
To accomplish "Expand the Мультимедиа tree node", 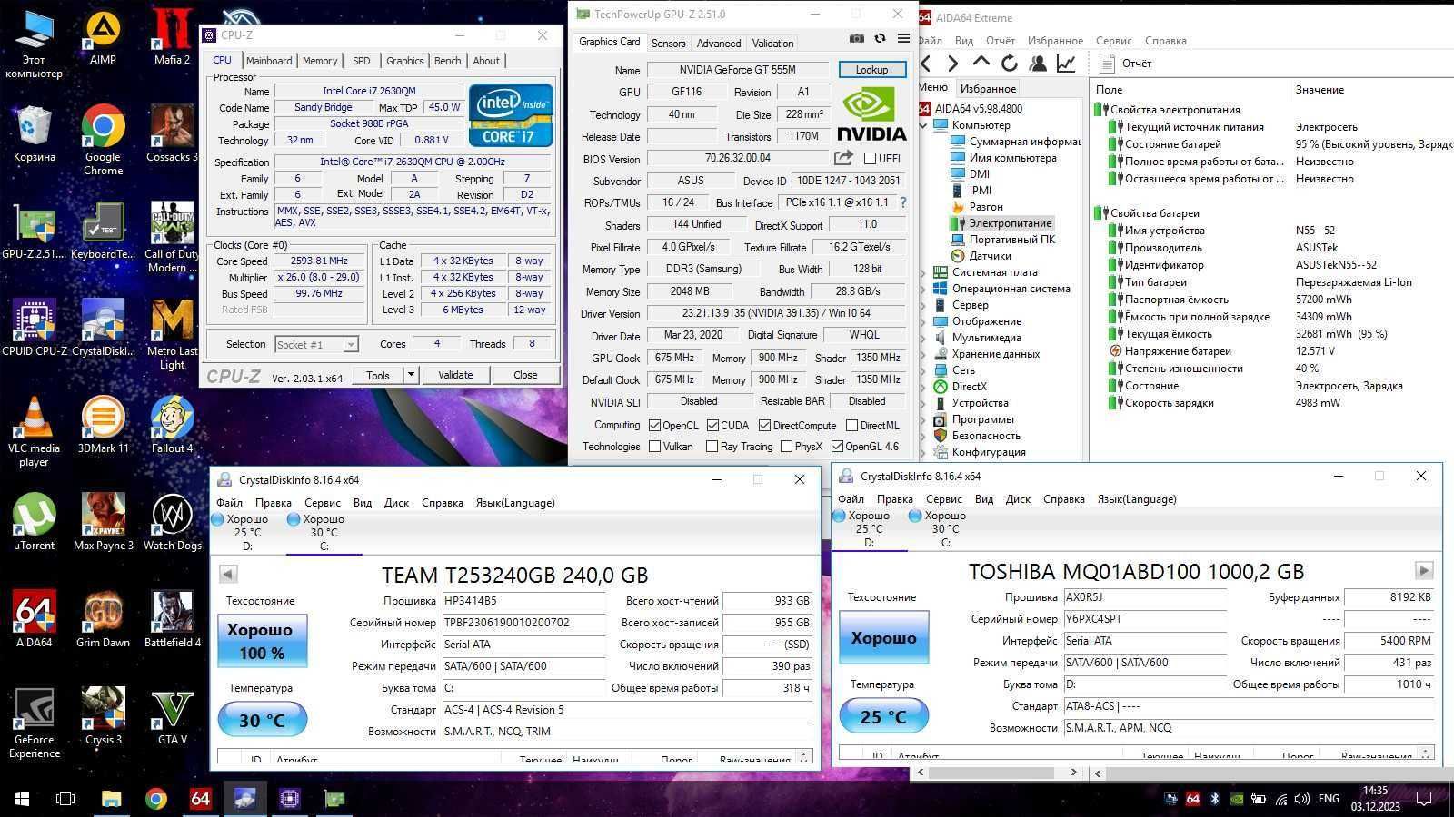I will tap(924, 338).
